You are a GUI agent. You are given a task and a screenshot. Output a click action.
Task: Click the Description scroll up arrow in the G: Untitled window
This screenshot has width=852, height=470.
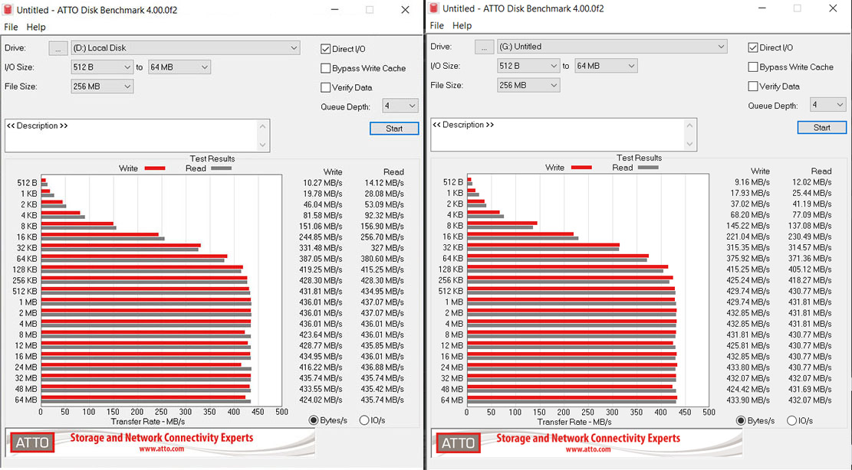pyautogui.click(x=689, y=126)
